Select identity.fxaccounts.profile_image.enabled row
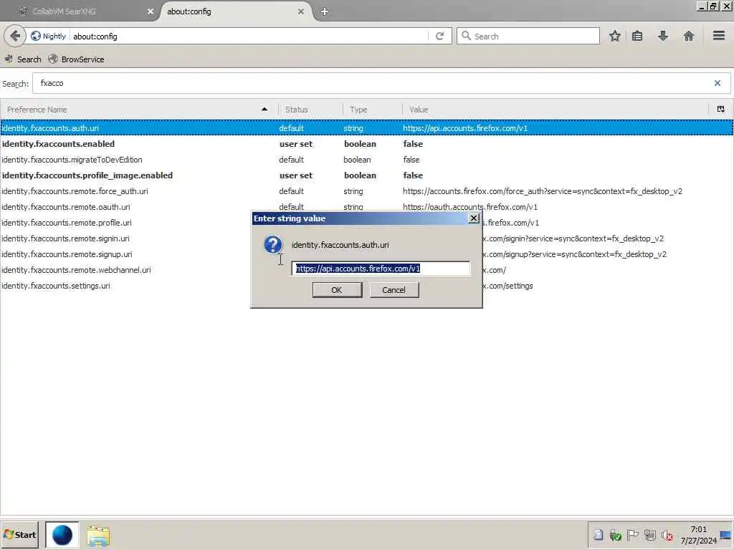This screenshot has height=550, width=734. pos(366,175)
